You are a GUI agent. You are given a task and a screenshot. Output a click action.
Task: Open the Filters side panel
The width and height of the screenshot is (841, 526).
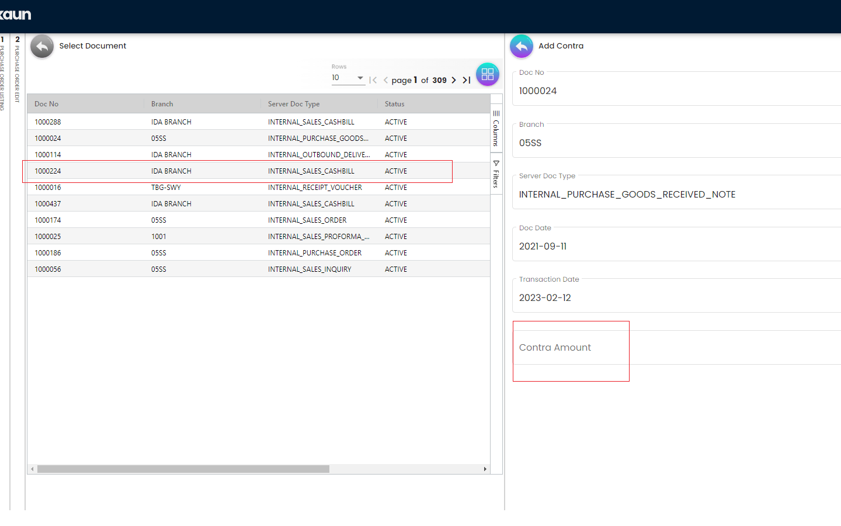(496, 174)
